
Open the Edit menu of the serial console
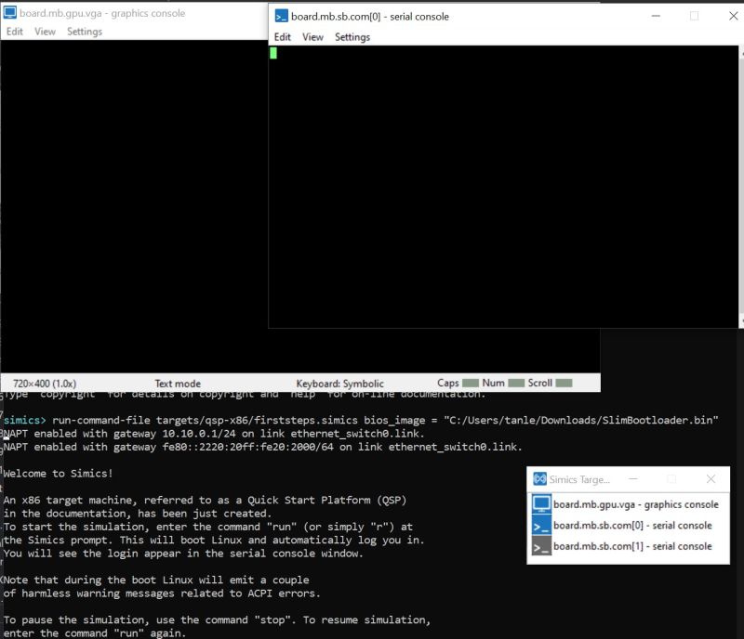point(282,36)
